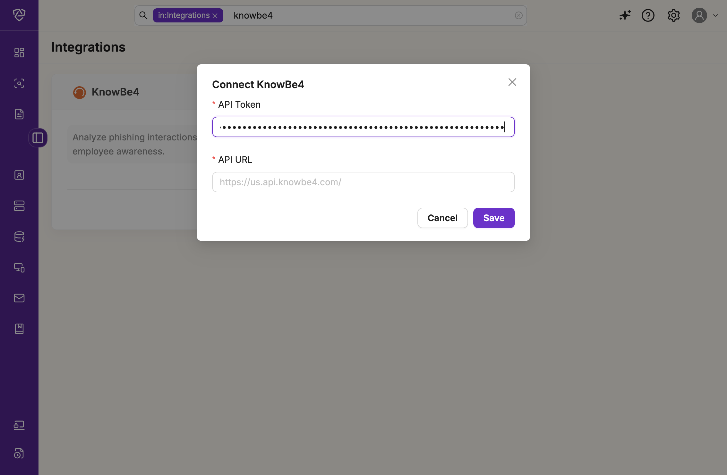Open the help question mark icon
This screenshot has width=727, height=475.
point(648,15)
